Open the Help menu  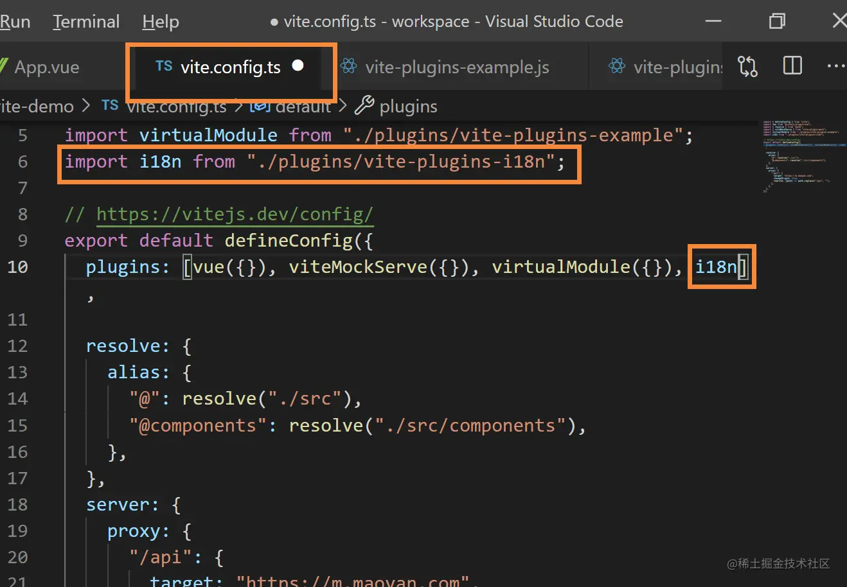161,22
